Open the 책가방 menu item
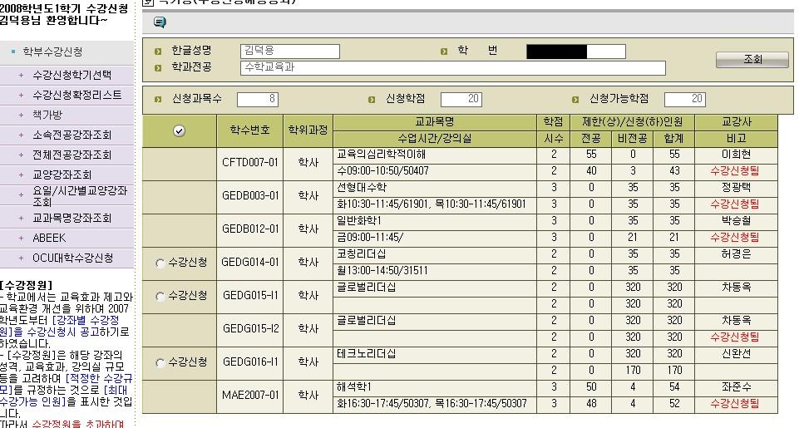 tap(47, 115)
